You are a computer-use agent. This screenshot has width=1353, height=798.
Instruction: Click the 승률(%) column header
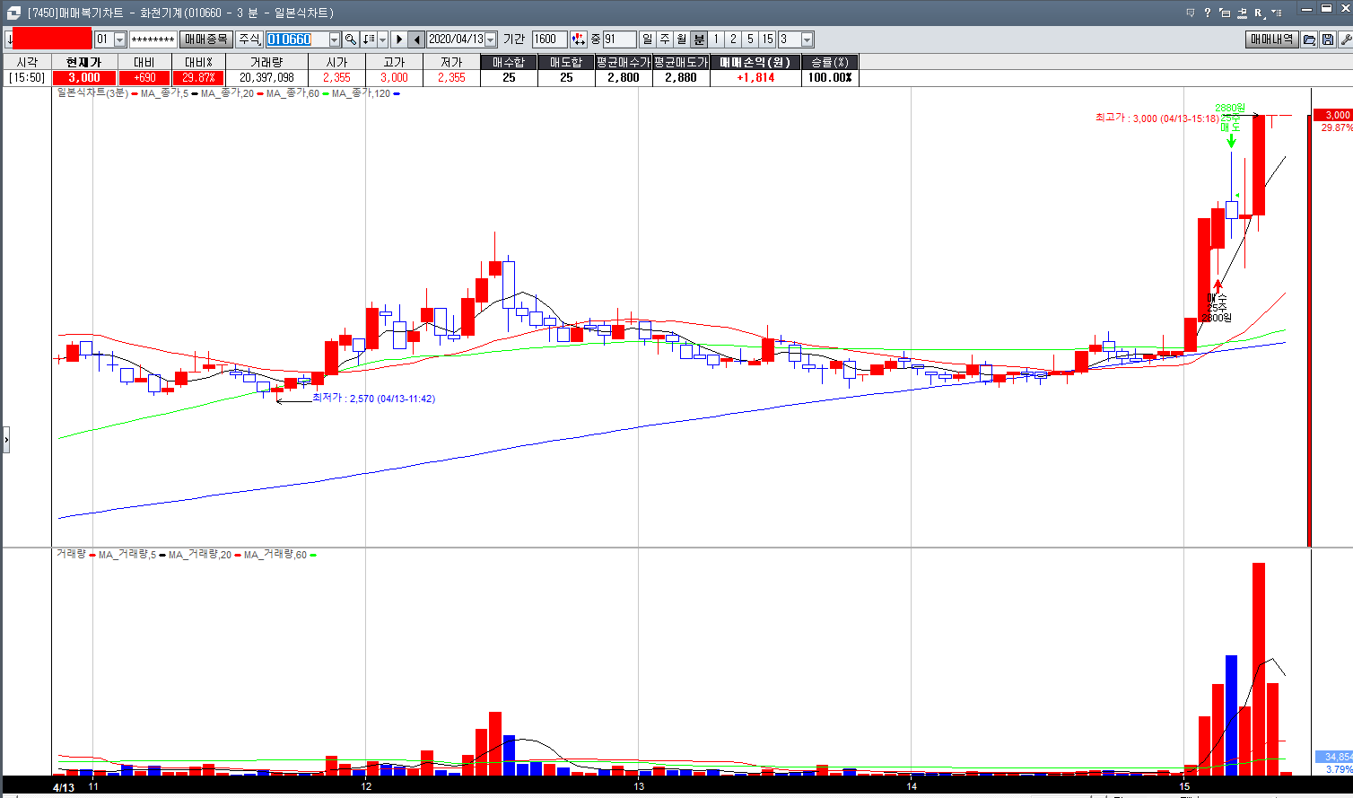click(x=829, y=62)
